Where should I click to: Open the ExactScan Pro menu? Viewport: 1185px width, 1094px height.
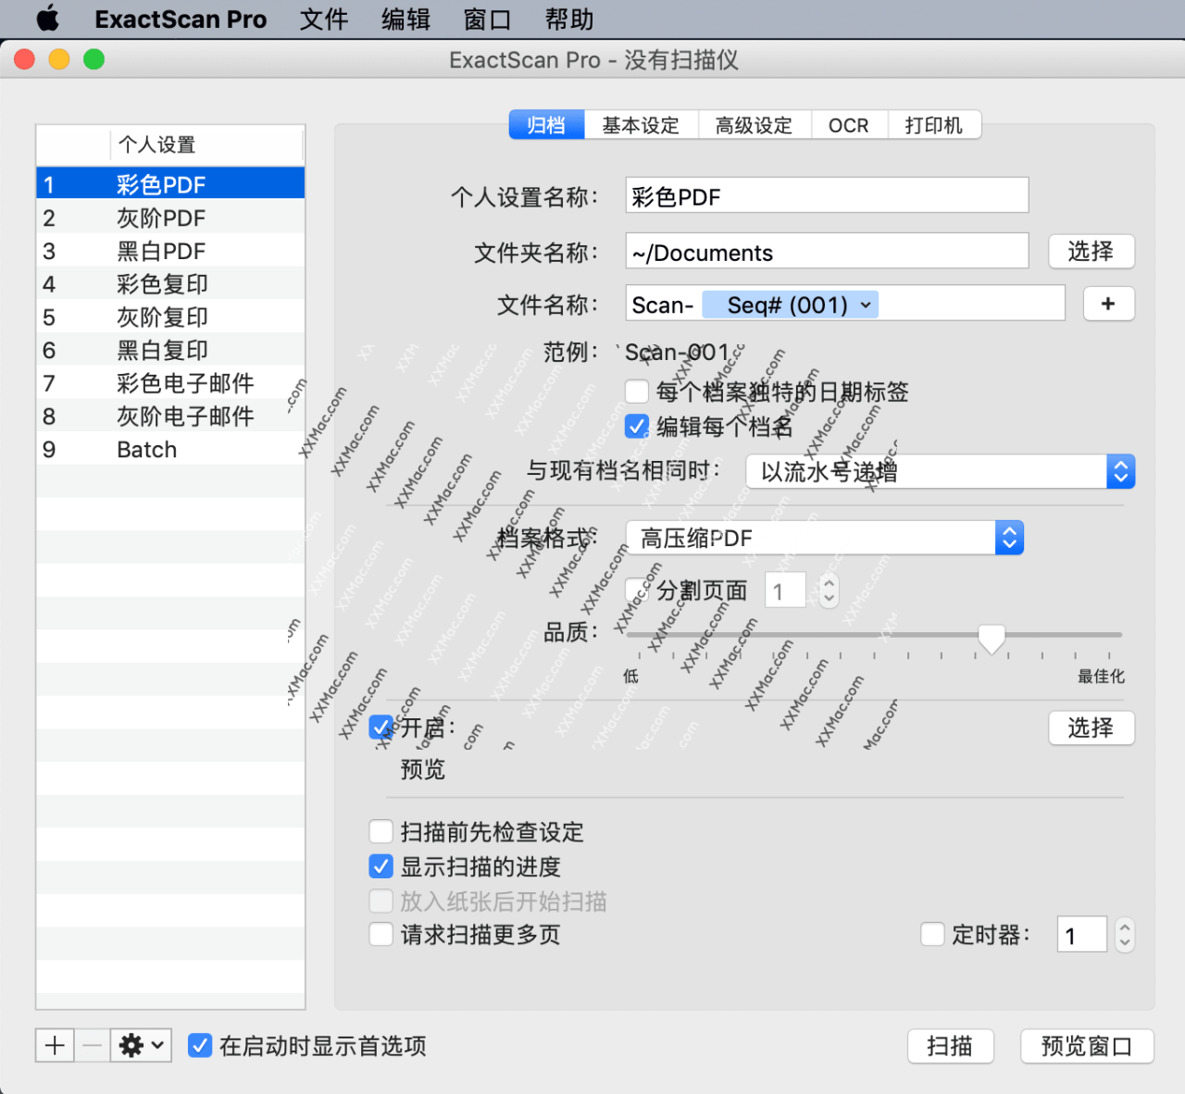coord(181,19)
